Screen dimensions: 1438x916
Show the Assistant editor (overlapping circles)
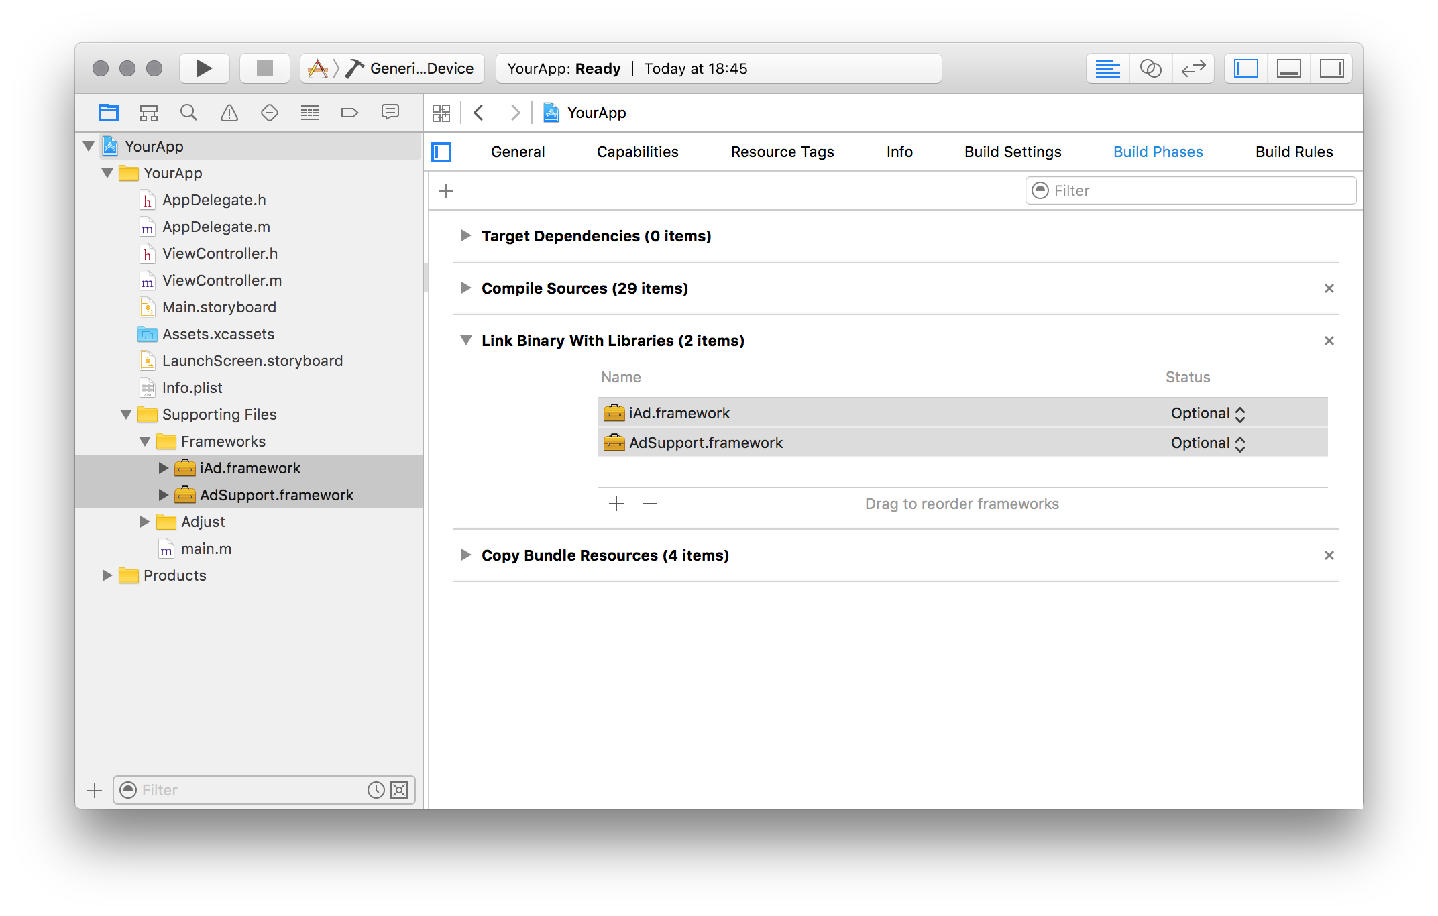coord(1150,68)
